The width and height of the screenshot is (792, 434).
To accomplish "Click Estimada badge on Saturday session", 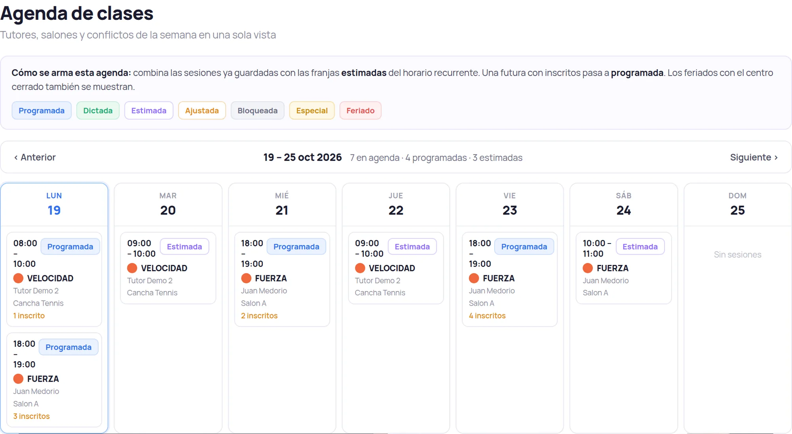I will [640, 247].
